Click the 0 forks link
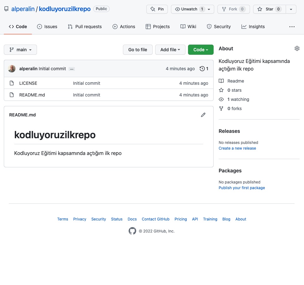 click(x=230, y=108)
